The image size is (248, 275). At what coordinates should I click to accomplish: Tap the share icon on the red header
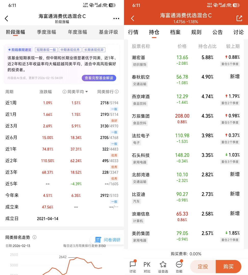[239, 18]
